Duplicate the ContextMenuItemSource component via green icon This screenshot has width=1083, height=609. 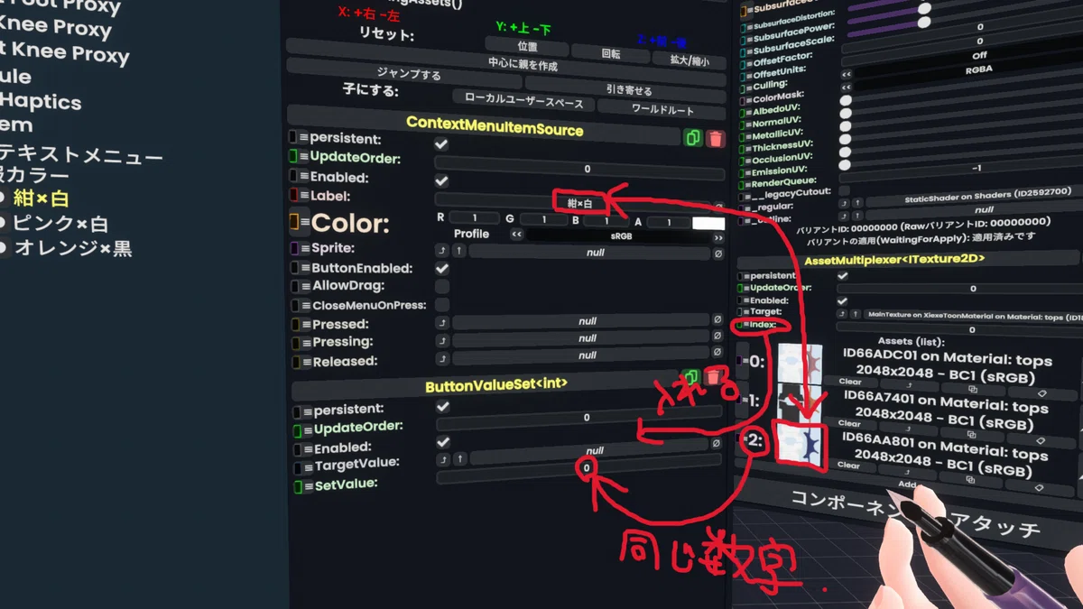click(693, 138)
